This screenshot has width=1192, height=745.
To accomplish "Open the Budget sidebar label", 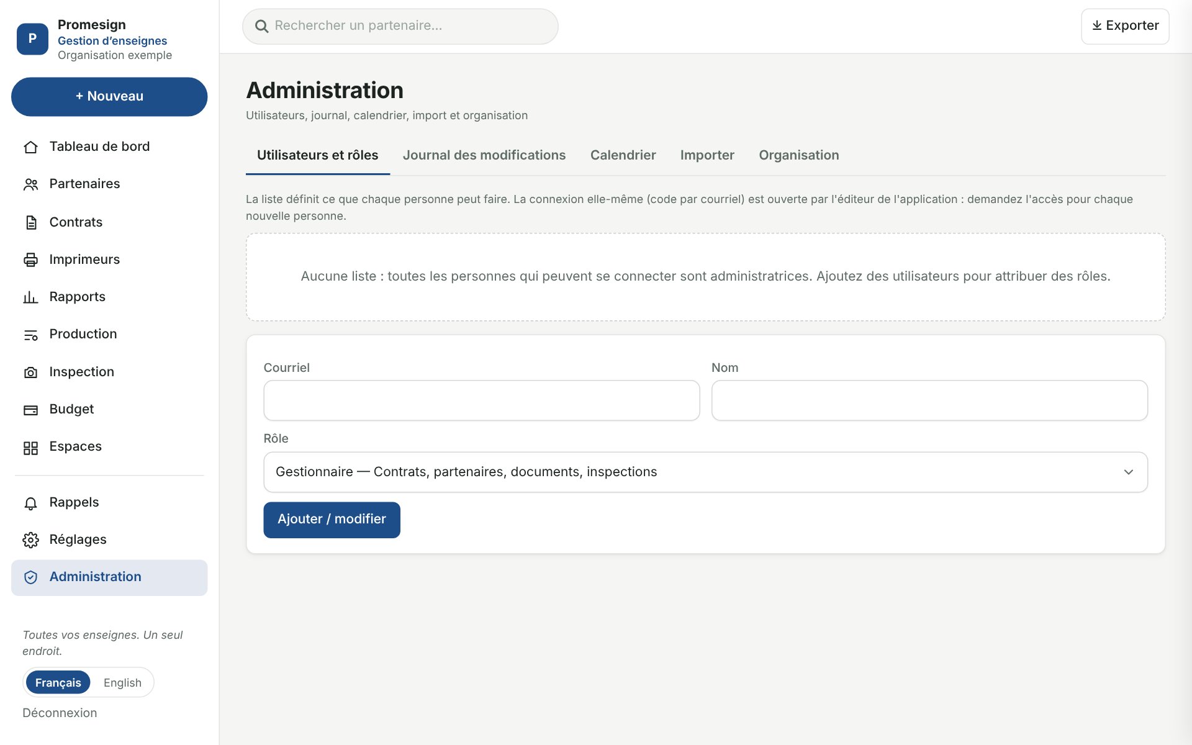I will point(71,409).
